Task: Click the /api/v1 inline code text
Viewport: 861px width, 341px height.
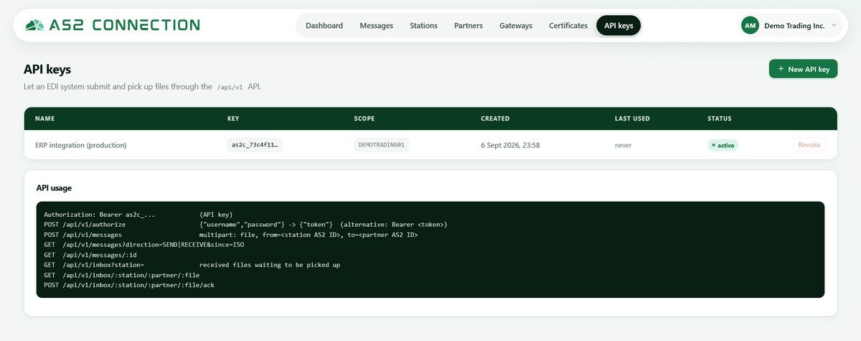Action: pyautogui.click(x=230, y=87)
